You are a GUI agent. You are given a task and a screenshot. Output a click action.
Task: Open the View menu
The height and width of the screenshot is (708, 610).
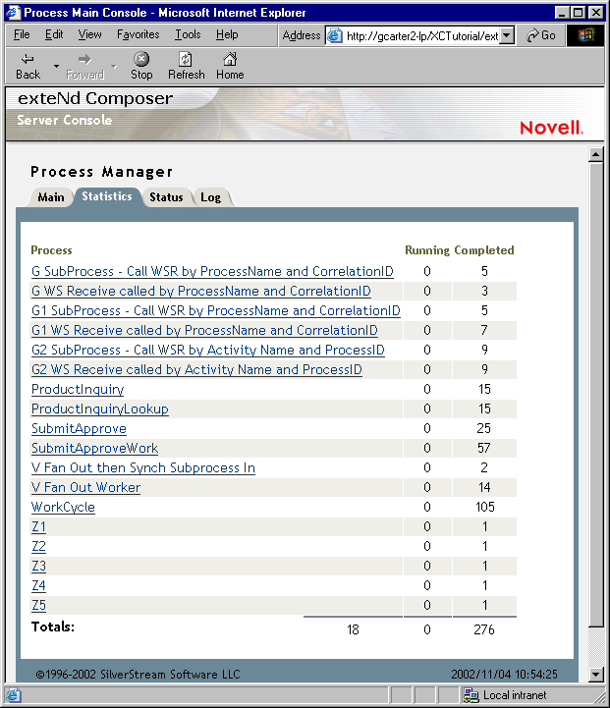point(89,34)
